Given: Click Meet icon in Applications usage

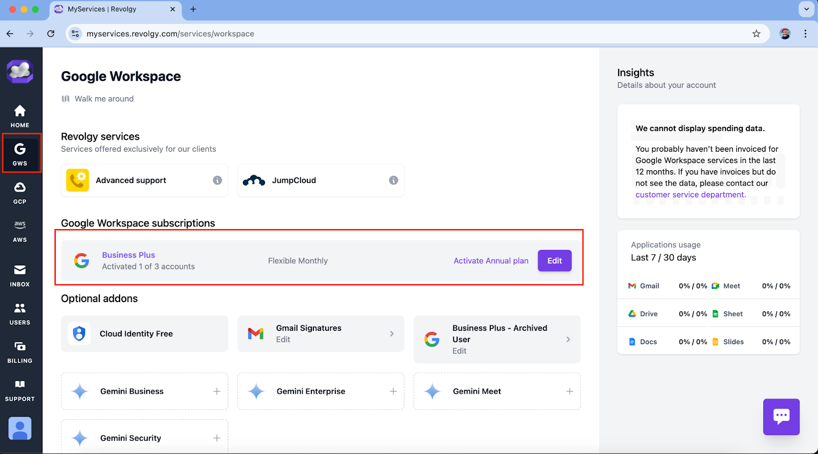Looking at the screenshot, I should [x=715, y=286].
